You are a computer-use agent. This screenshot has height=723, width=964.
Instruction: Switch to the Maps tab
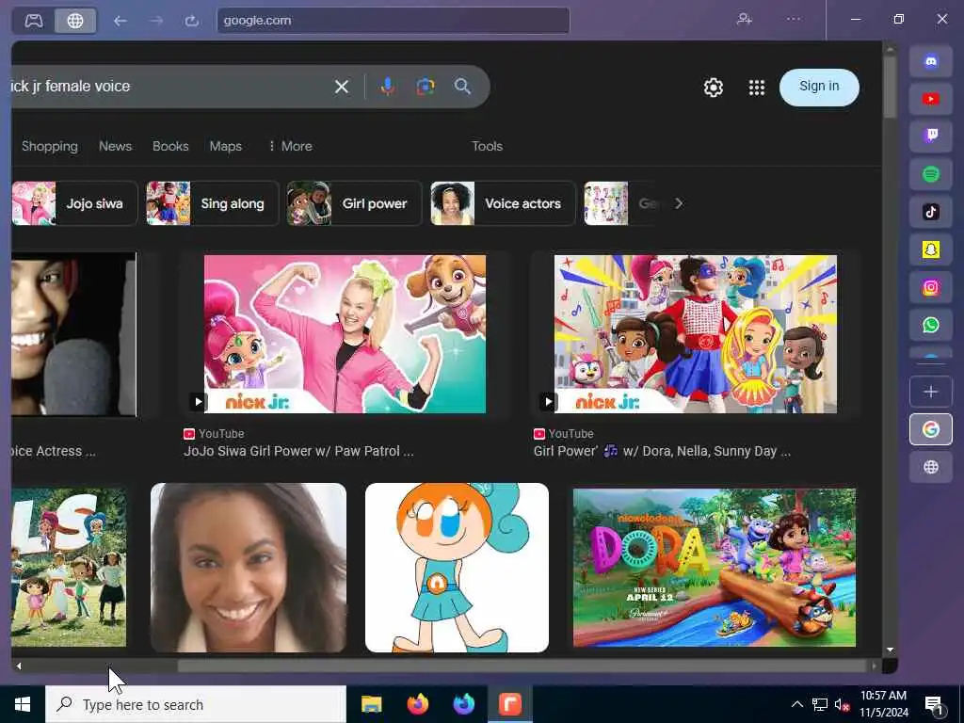[226, 146]
